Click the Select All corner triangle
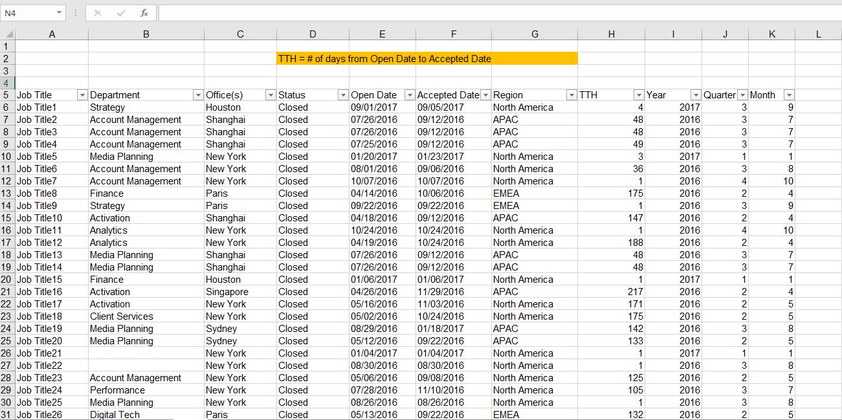Screen dimensions: 842x420 8,34
